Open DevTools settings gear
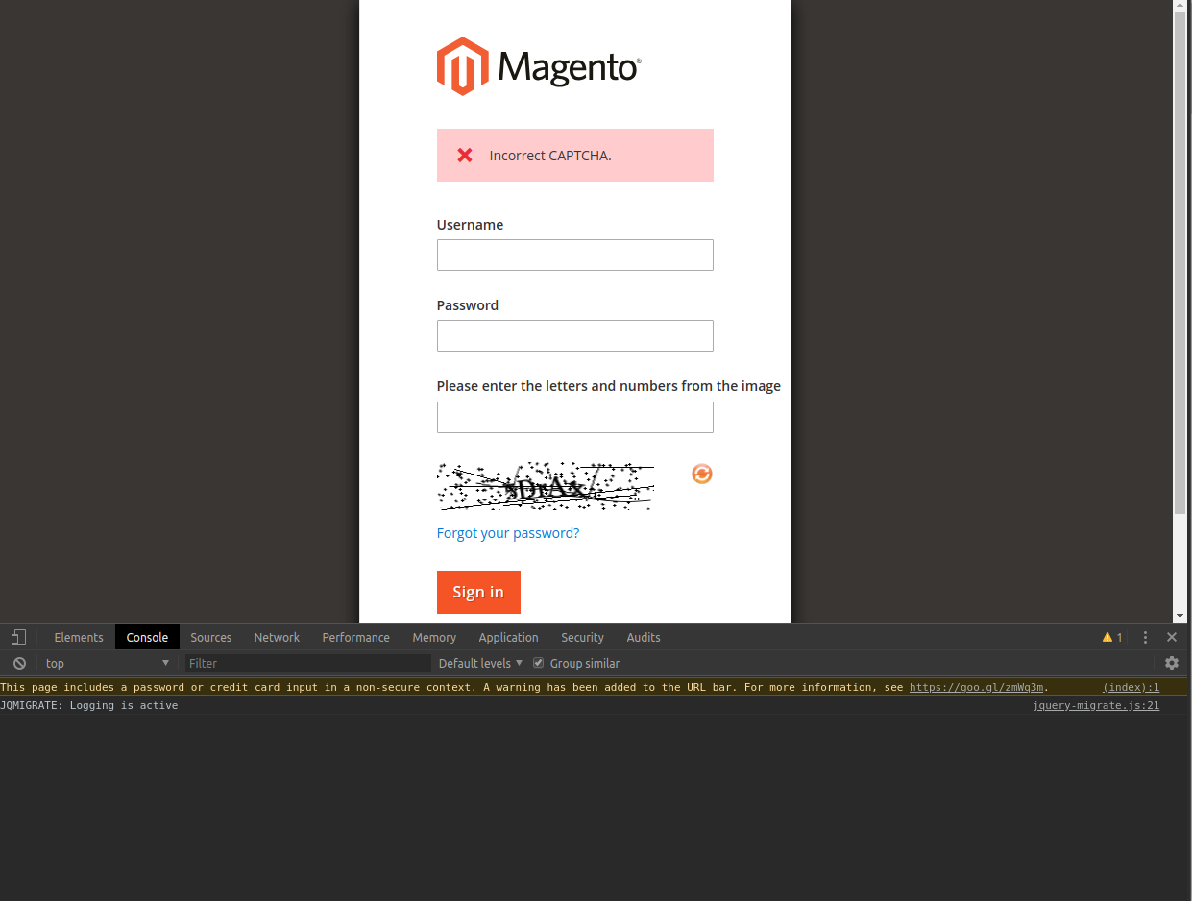 1172,663
